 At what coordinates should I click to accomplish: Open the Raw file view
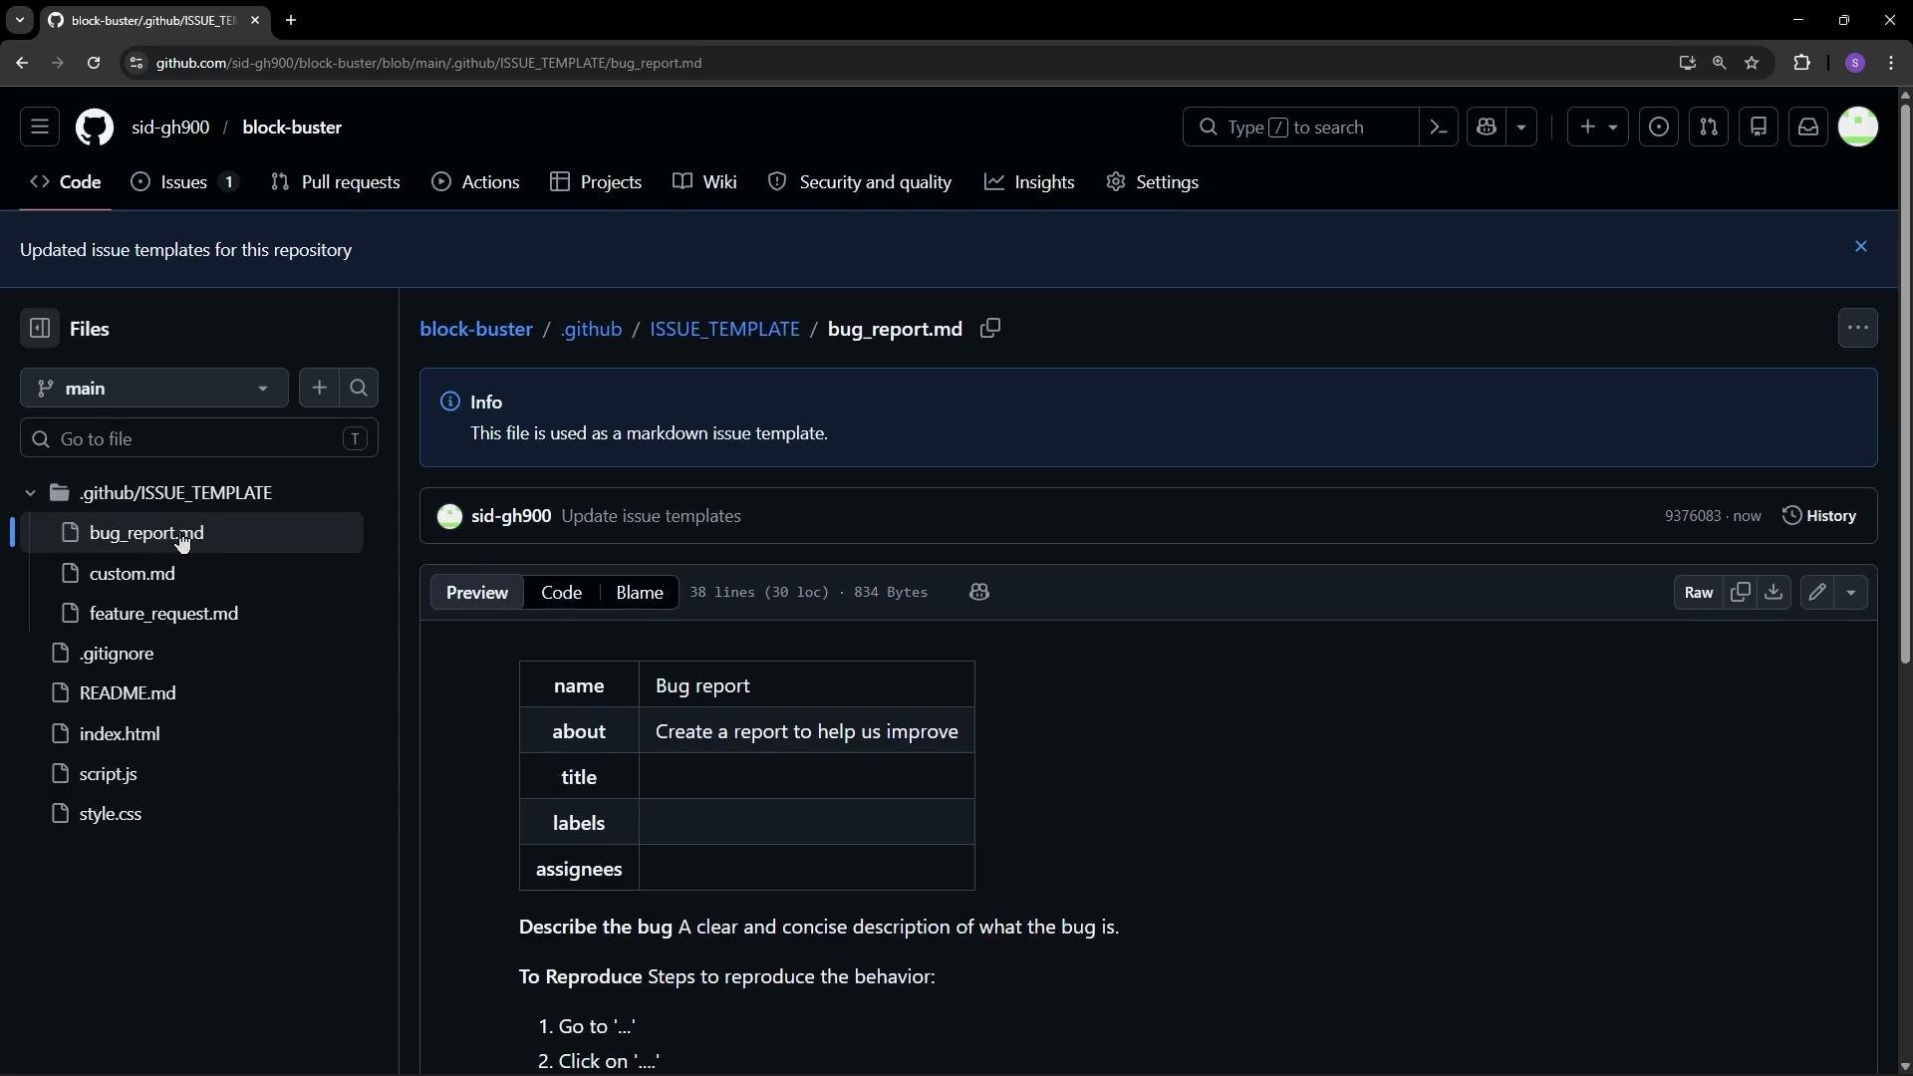[x=1698, y=593]
